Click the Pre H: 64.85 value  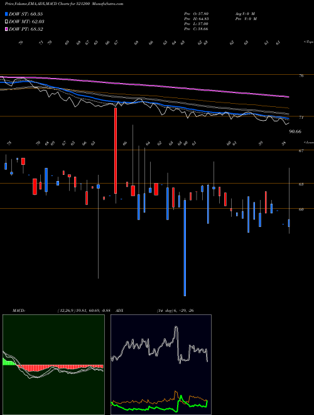pyautogui.click(x=196, y=19)
